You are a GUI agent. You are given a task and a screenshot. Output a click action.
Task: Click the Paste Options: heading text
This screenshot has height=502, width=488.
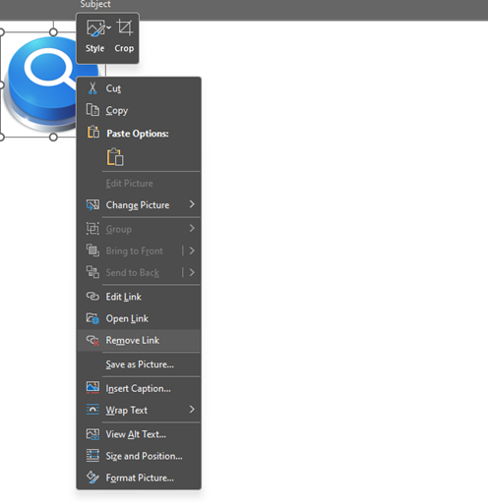click(138, 134)
